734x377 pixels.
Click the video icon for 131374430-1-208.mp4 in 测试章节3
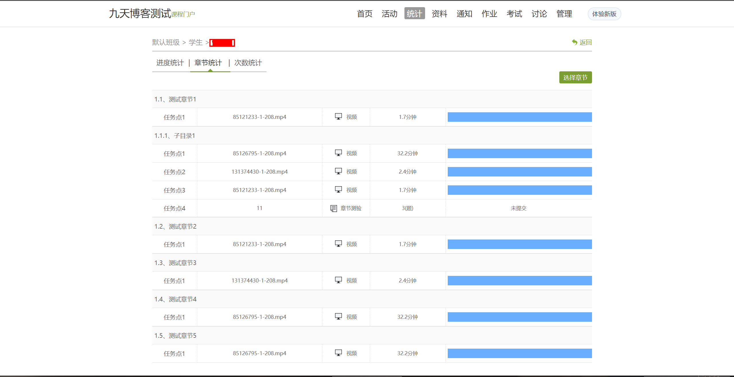(x=339, y=280)
